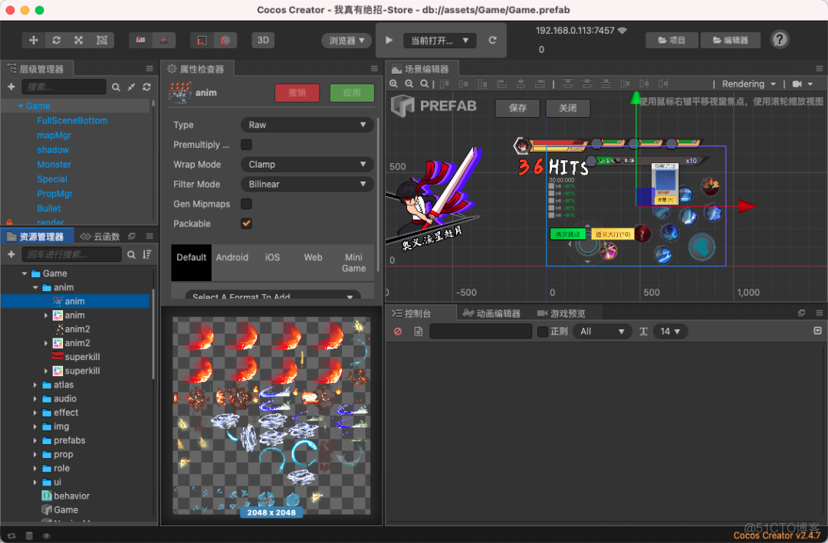828x543 pixels.
Task: Collapse the Game node in hierarchy
Action: pyautogui.click(x=21, y=106)
